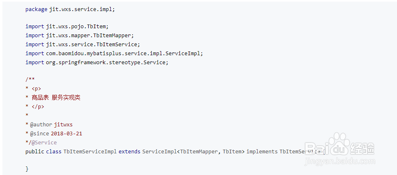Click the org.springframework.stereotype.Service import line
This screenshot has width=397, height=175.
96,62
